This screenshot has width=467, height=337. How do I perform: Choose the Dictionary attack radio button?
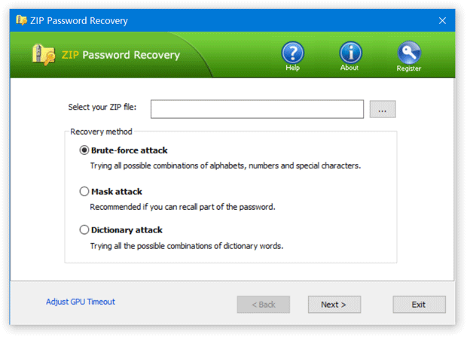coord(84,230)
